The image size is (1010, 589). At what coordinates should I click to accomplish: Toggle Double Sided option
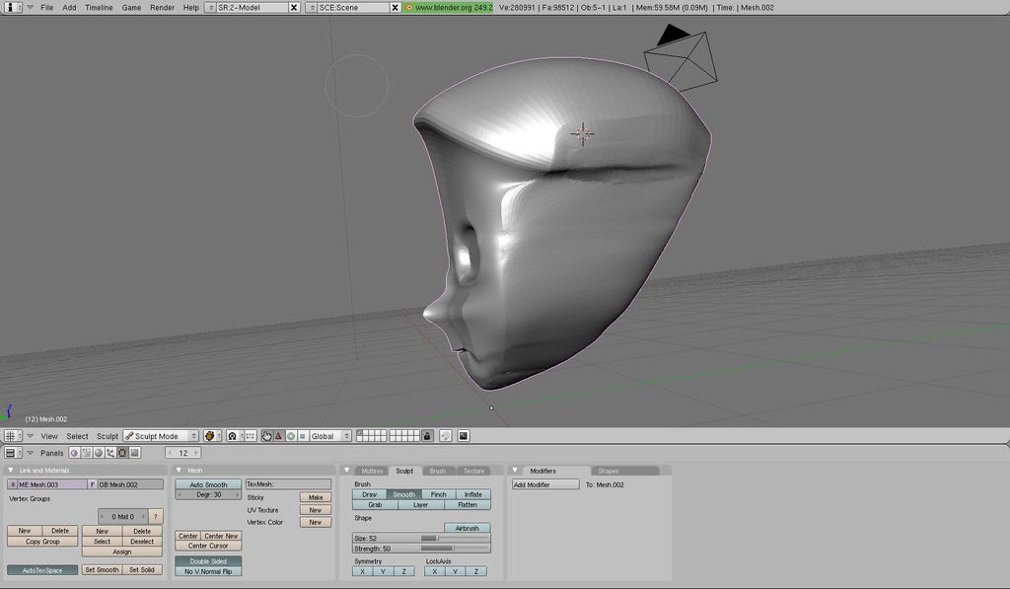(x=208, y=561)
